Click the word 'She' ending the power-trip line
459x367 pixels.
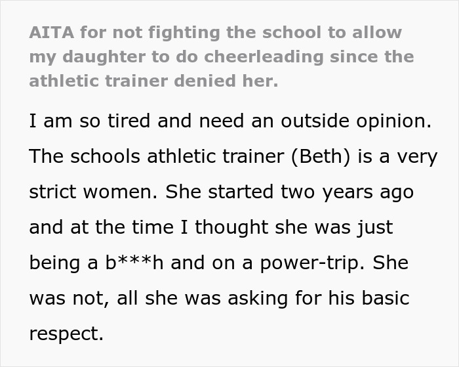391,263
